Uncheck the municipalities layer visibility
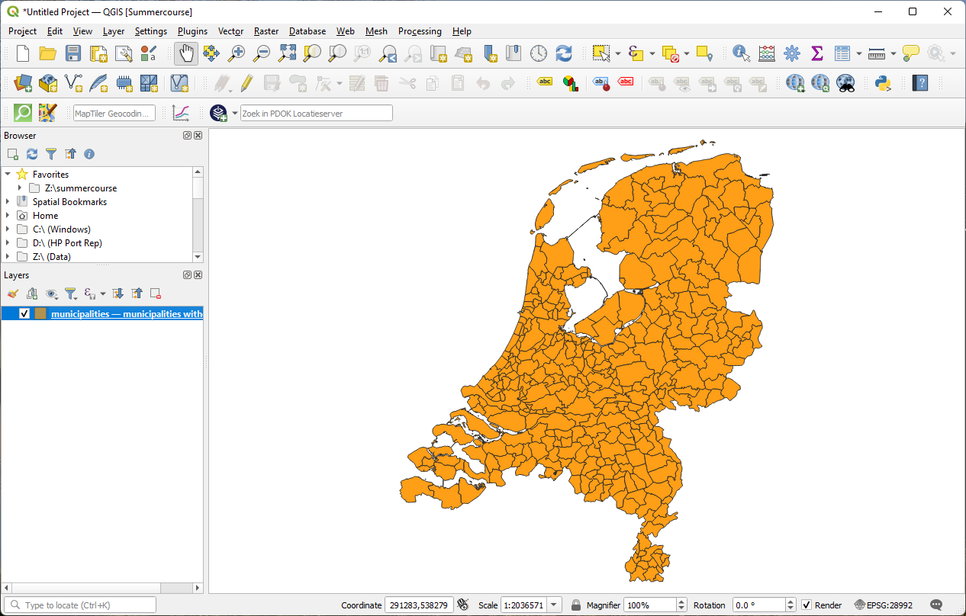The height and width of the screenshot is (616, 966). click(24, 313)
